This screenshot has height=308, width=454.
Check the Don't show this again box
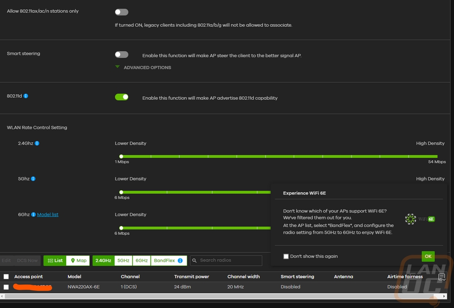(x=286, y=256)
